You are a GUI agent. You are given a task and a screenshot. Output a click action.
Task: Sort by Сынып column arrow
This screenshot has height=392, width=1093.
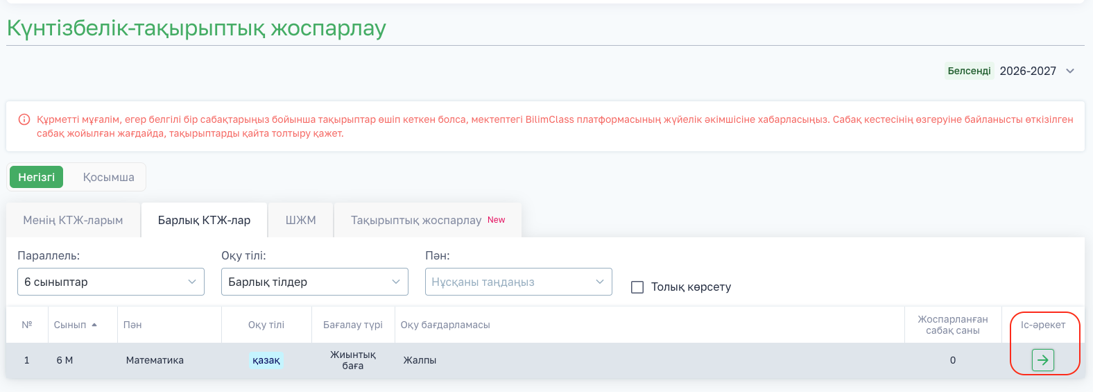pos(94,325)
